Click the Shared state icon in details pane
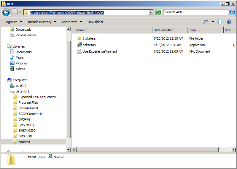Image resolution: width=237 pixels, height=169 pixels. point(50,156)
